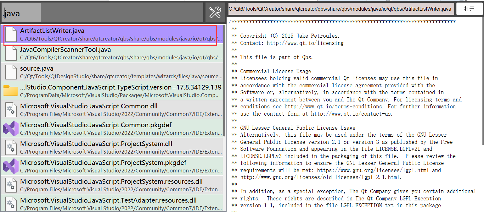Click the yellow folder icon
The image size is (484, 212).
(x=11, y=91)
